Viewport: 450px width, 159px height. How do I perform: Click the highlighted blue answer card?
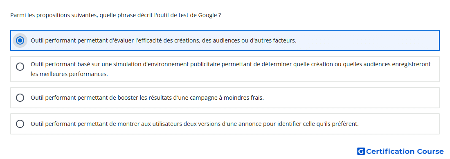click(x=225, y=40)
